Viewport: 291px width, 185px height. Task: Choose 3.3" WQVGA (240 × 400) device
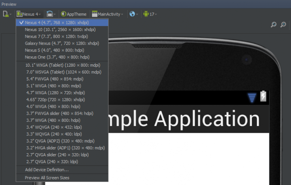click(62, 134)
